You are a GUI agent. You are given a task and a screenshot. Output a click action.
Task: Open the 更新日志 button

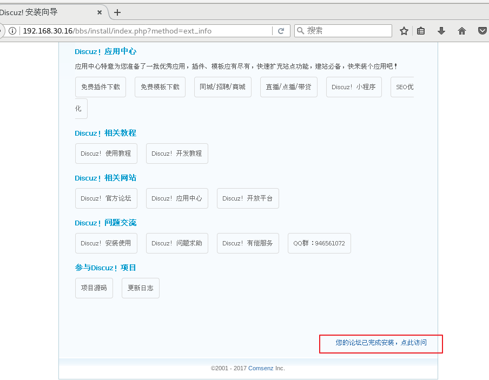tap(141, 288)
